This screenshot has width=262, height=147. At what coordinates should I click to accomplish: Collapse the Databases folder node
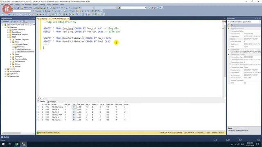click(5, 27)
